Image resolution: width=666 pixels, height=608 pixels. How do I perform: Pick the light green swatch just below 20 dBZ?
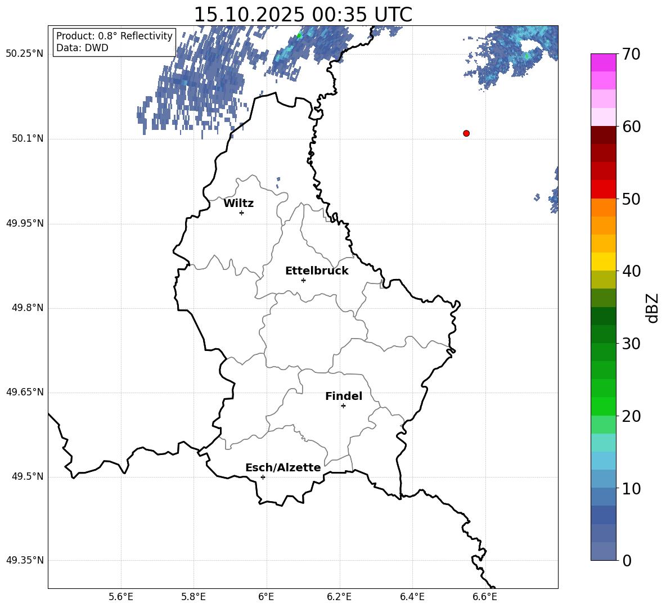tap(604, 425)
